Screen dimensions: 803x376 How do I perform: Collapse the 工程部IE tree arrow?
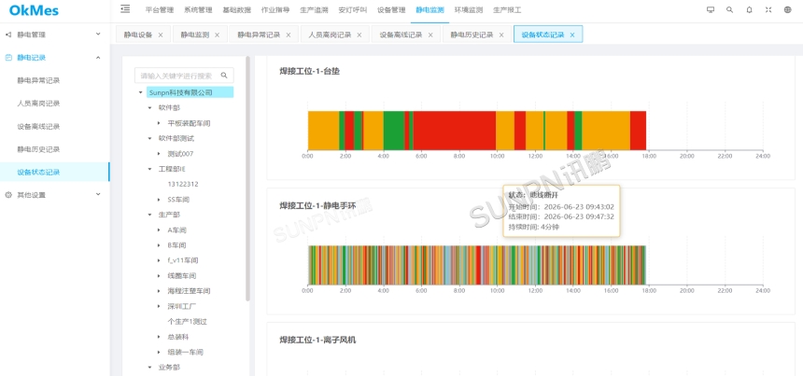pos(149,169)
